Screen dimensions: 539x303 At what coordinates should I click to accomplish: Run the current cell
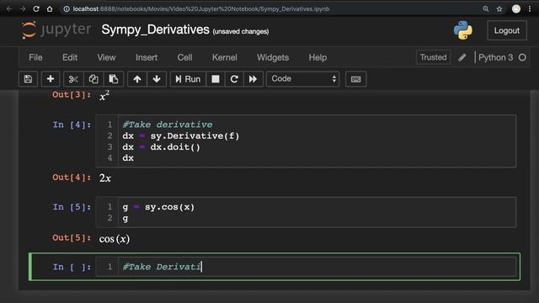click(x=188, y=79)
